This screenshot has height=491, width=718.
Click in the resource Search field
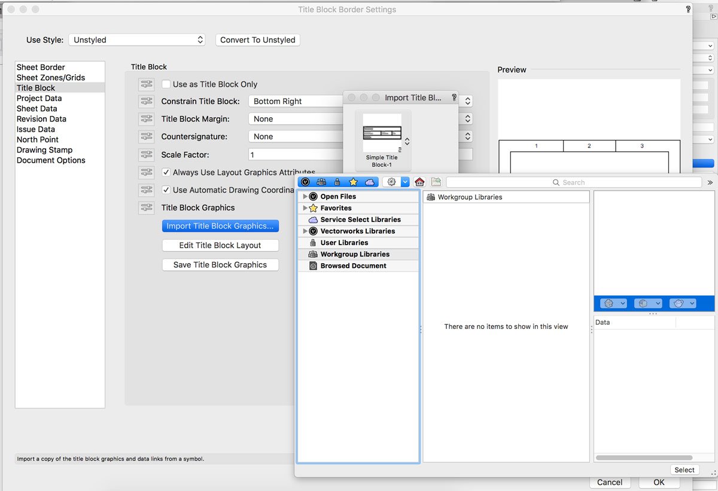[573, 182]
